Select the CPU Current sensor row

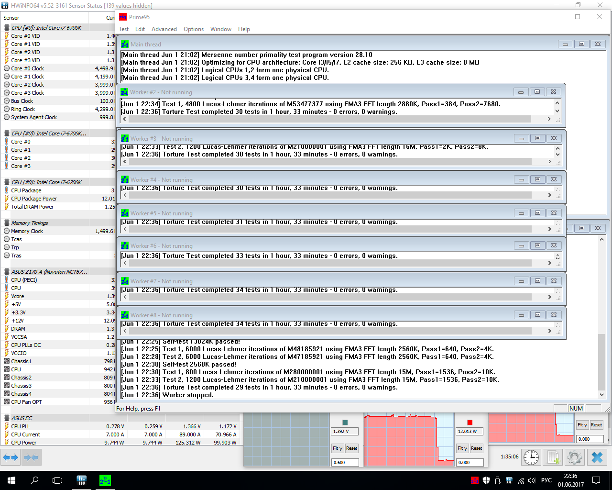pos(120,434)
